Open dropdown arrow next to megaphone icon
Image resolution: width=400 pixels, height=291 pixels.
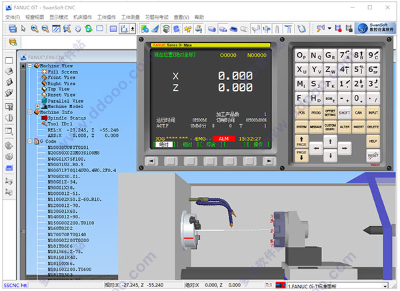[329, 29]
